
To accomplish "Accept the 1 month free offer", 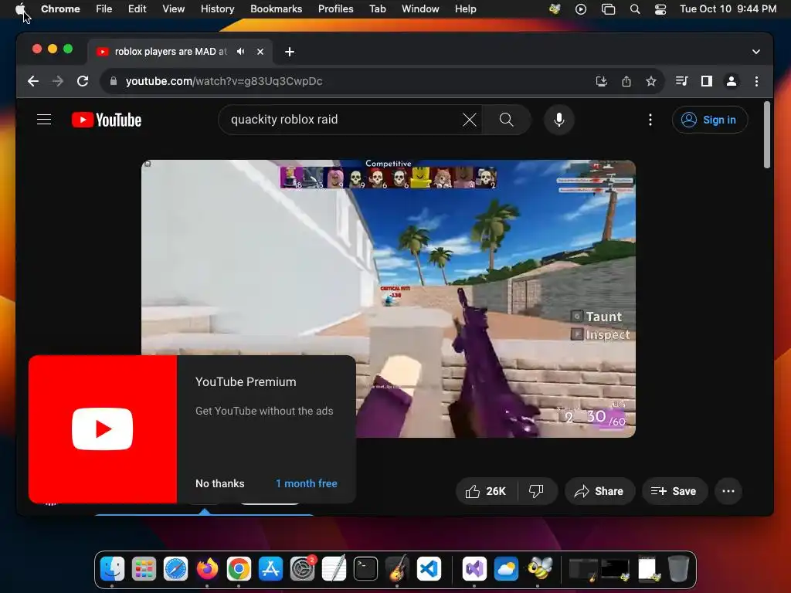I will [306, 483].
